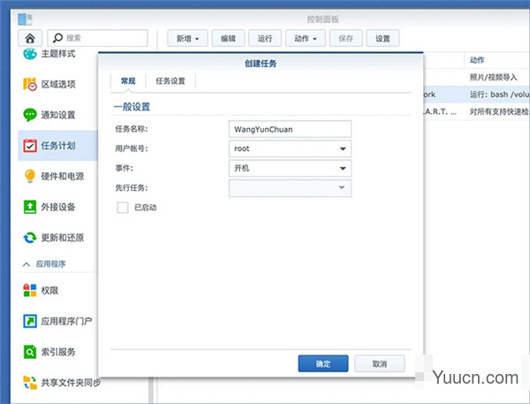Click the search magnifier icon
The image size is (530, 404).
(x=57, y=38)
